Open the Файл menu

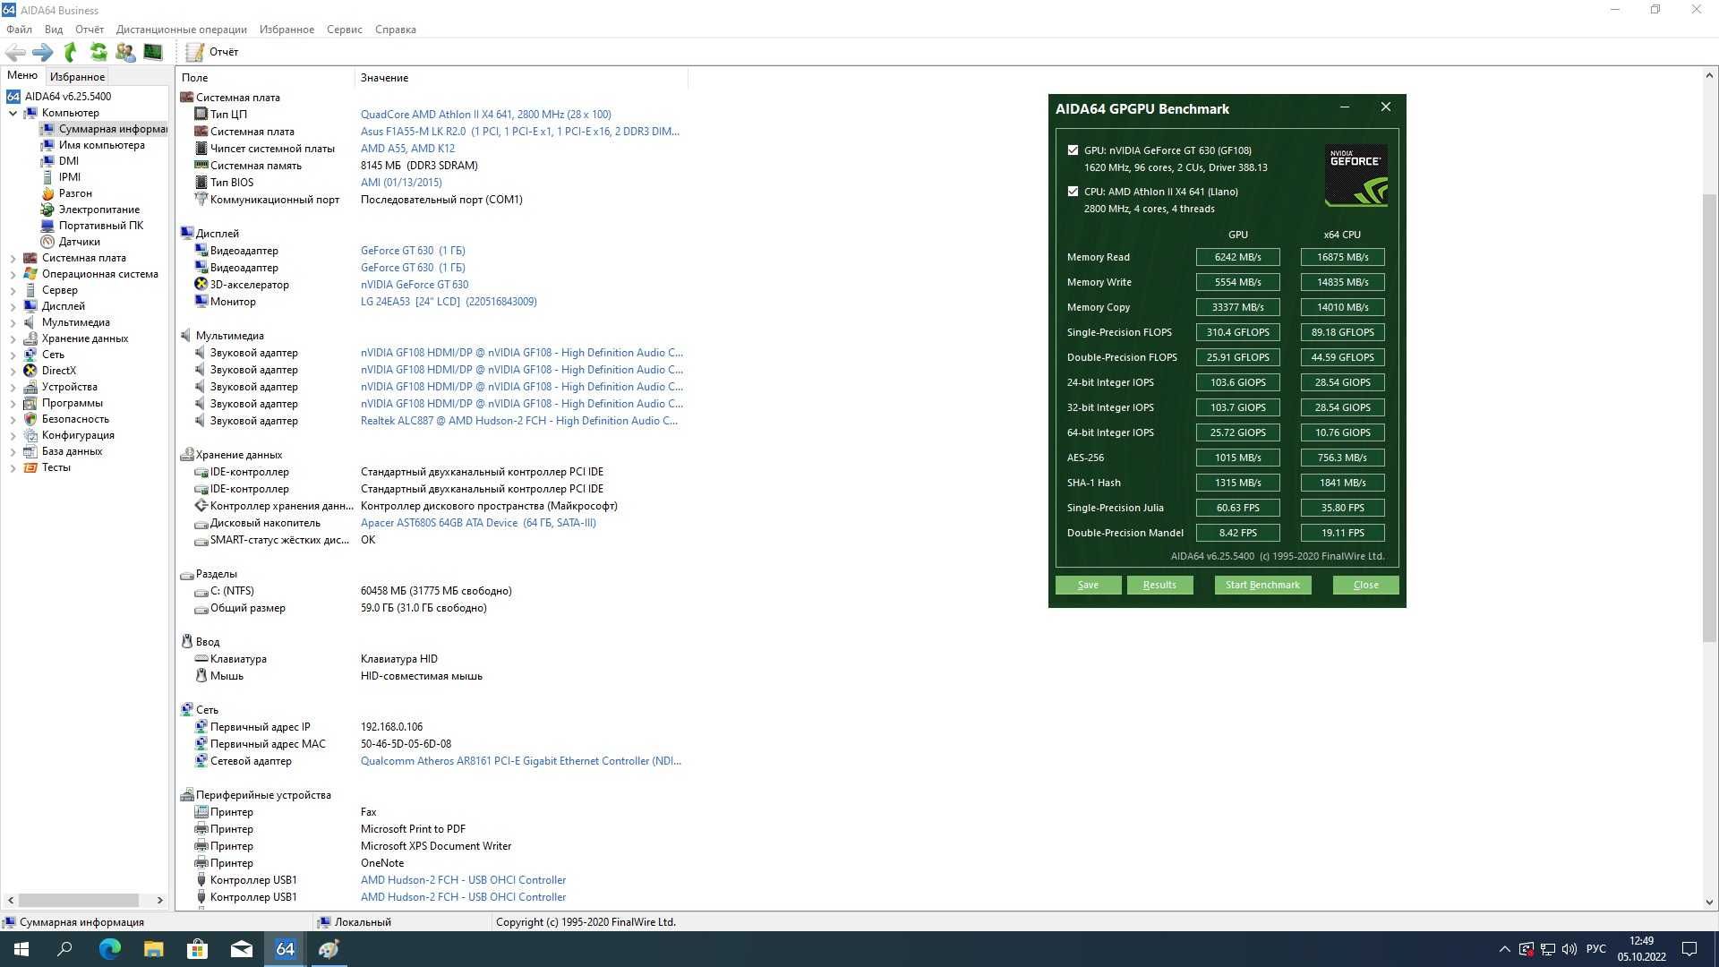tap(19, 30)
